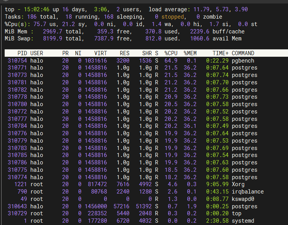Click the 64.9 %CPU value for pgbench

coord(171,61)
